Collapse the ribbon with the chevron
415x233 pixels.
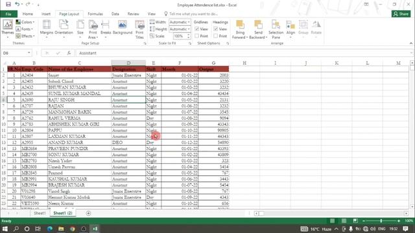[410, 43]
